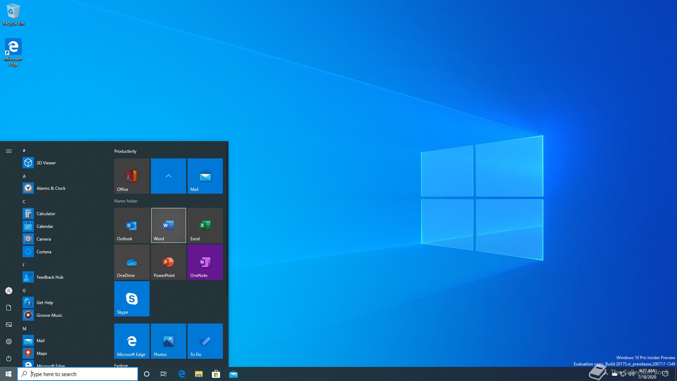Open Settings gear in Start menu
This screenshot has height=381, width=677.
(x=9, y=341)
